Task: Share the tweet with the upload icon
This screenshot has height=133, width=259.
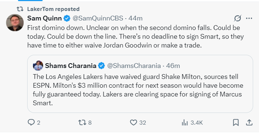Action: tap(249, 122)
